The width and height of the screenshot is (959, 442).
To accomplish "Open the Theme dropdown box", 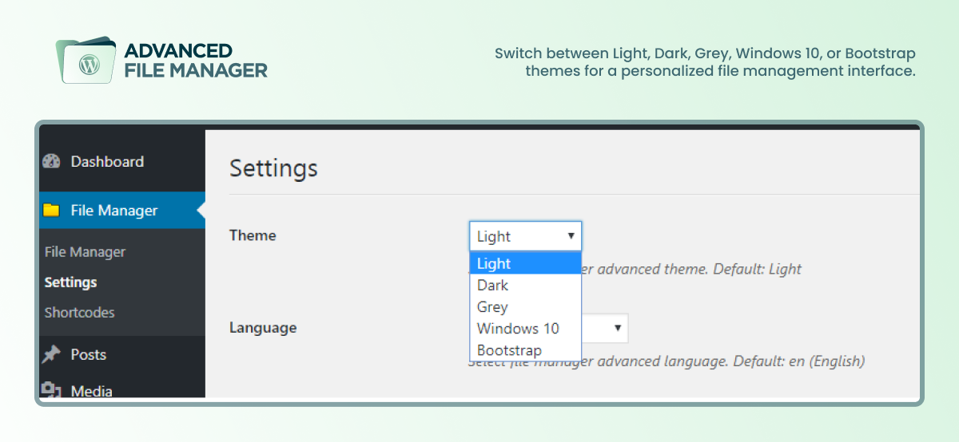I will [525, 236].
